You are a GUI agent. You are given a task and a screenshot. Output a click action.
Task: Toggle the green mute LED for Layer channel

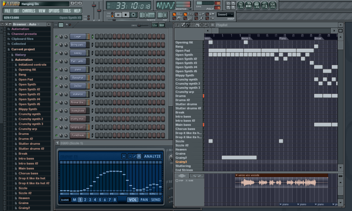(x=56, y=36)
